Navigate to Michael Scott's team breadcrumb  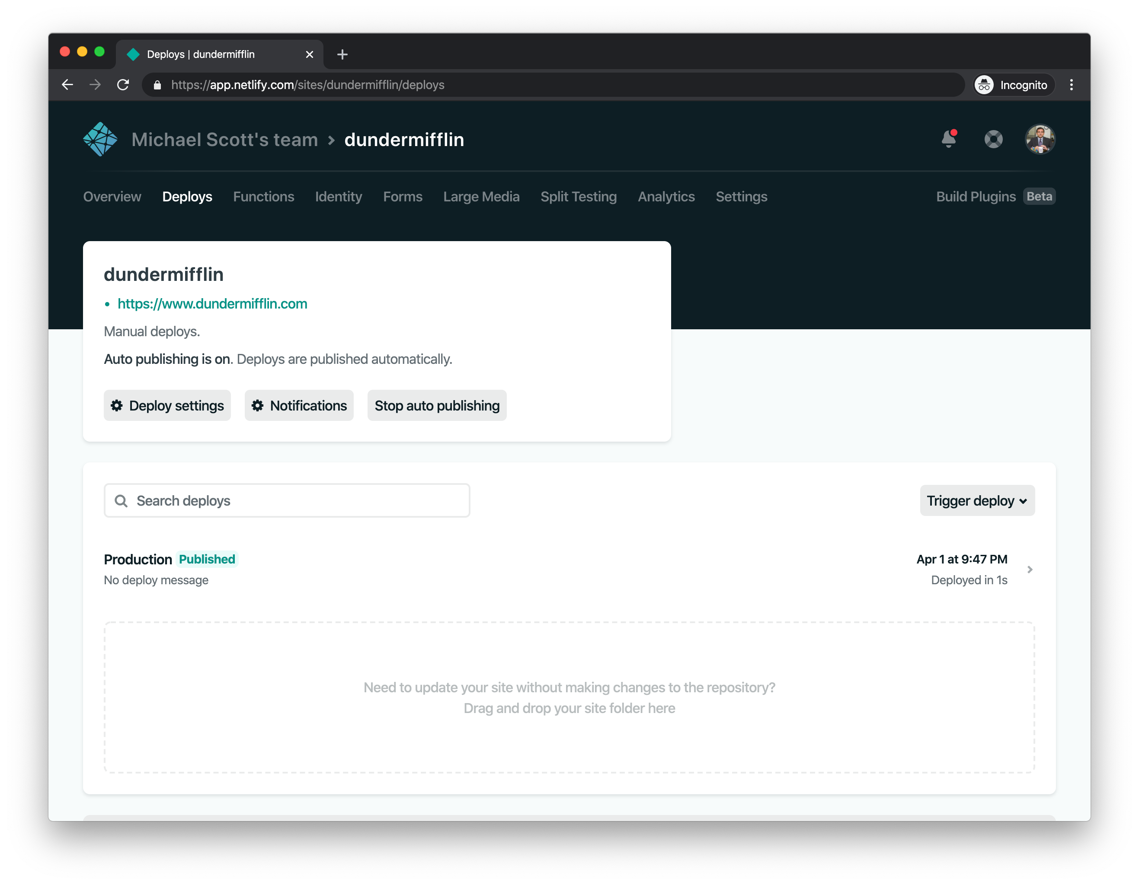[x=225, y=140]
